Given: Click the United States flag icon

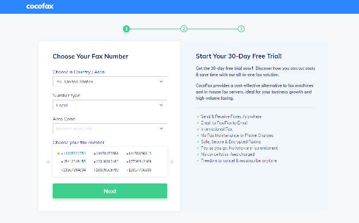Looking at the screenshot, I should [x=59, y=81].
